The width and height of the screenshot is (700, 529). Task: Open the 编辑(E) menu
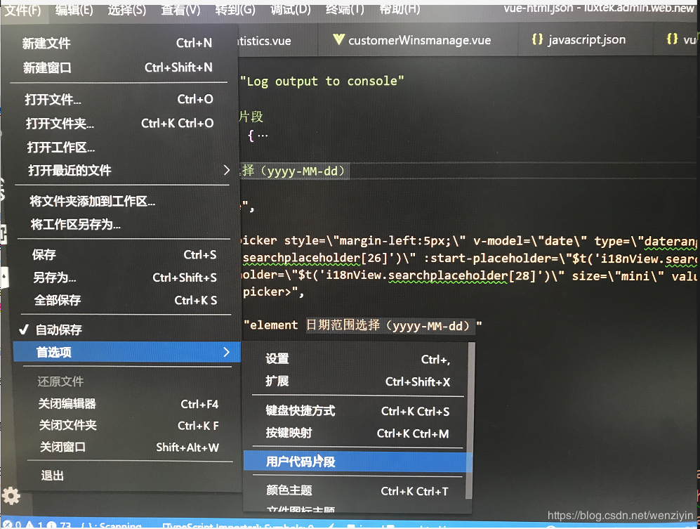coord(74,9)
